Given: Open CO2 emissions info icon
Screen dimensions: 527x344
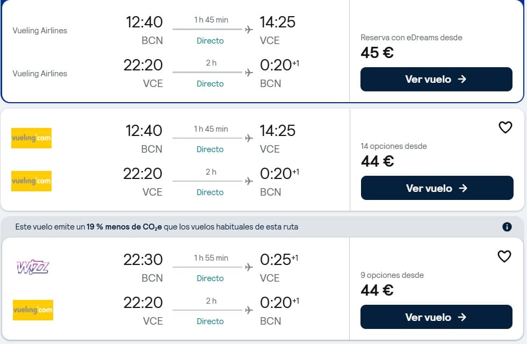Looking at the screenshot, I should (507, 227).
